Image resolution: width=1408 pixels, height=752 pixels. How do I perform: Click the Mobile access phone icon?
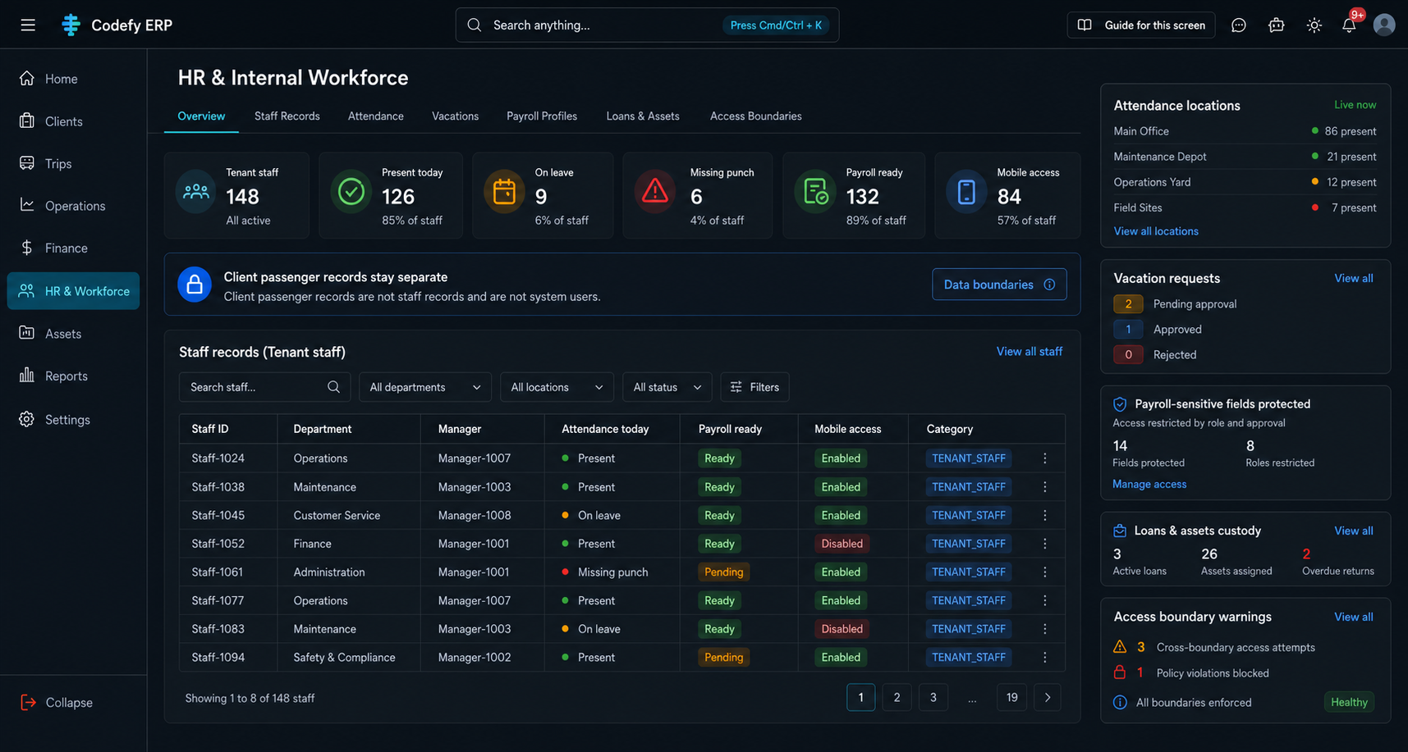tap(966, 192)
